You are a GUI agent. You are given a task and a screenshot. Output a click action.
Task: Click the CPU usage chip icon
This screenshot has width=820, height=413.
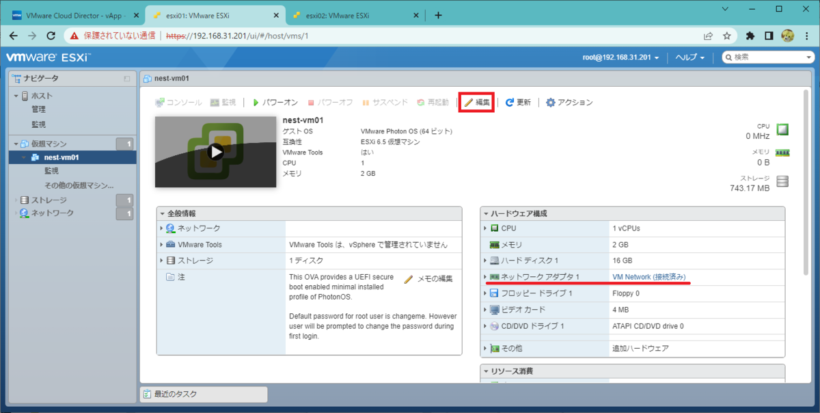click(x=783, y=130)
